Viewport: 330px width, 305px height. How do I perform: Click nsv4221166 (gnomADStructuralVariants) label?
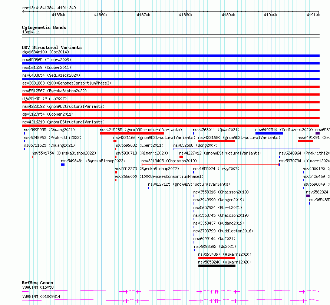pos(154,137)
